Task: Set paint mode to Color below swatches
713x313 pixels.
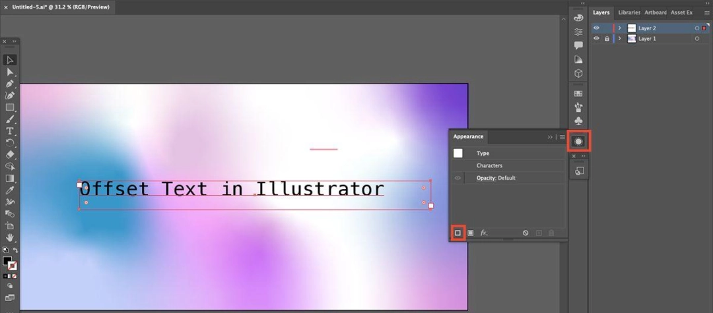Action: [5, 276]
